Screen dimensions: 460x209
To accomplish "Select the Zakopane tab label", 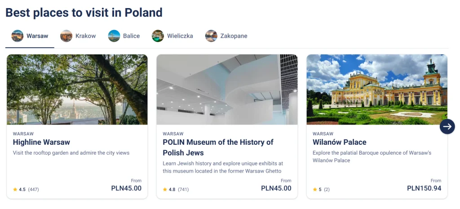I will coord(234,36).
